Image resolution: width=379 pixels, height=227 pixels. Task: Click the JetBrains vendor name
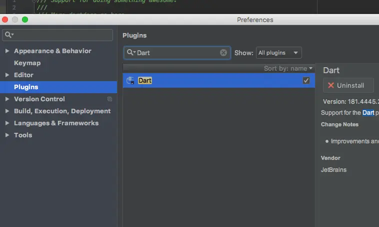pyautogui.click(x=333, y=169)
